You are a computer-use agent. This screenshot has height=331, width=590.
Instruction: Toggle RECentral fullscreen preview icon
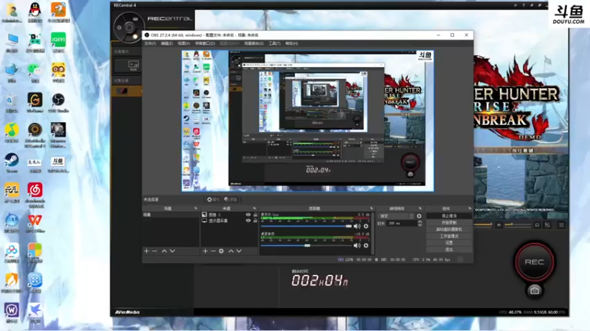561,225
